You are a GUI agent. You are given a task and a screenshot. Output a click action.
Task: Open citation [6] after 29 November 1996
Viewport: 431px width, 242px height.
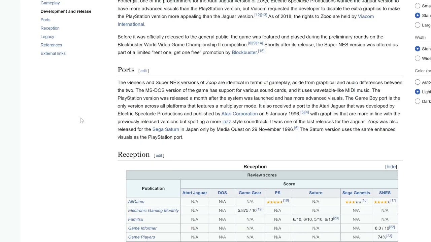pyautogui.click(x=296, y=128)
